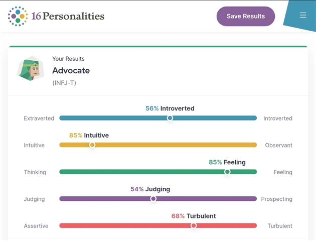The height and width of the screenshot is (241, 316).
Task: Select the Assertive label
Action: tap(36, 226)
